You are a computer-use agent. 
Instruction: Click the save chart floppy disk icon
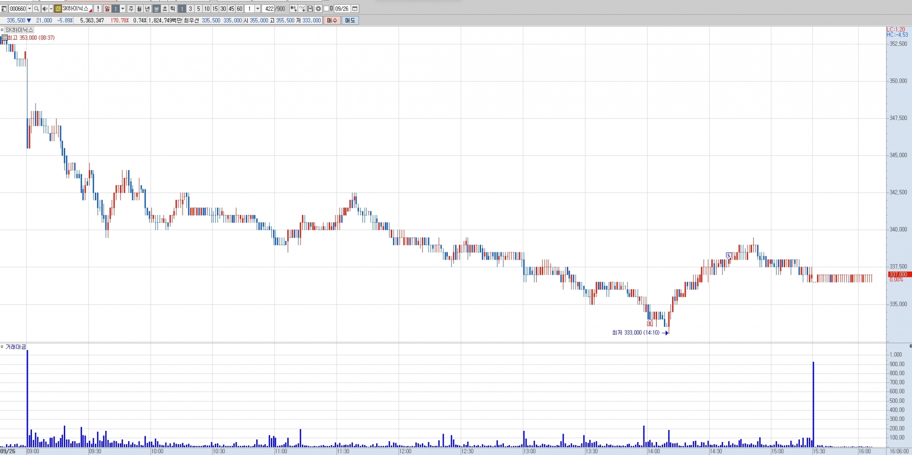click(310, 9)
